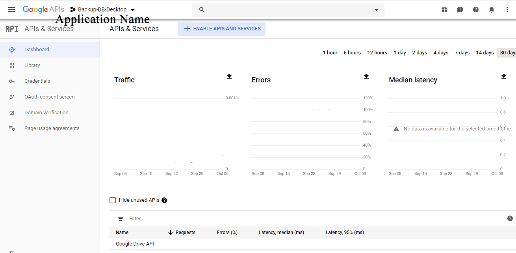Open OAuth consent screen page
516x253 pixels.
[x=50, y=97]
